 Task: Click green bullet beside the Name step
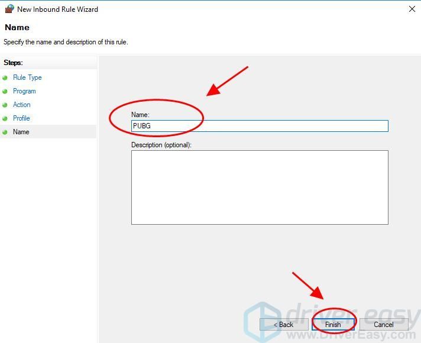pyautogui.click(x=5, y=132)
